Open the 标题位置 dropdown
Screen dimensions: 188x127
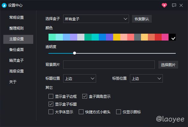[x=79, y=78]
